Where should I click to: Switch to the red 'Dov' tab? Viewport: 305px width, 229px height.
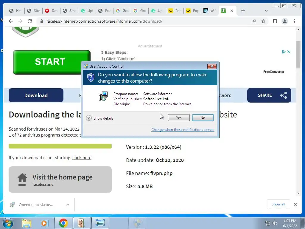[51, 11]
